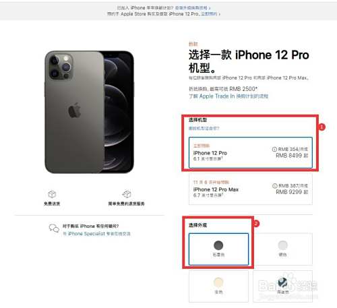This screenshot has height=308, width=337.
Task: Choose the Pacific blue color option
Action: (282, 286)
